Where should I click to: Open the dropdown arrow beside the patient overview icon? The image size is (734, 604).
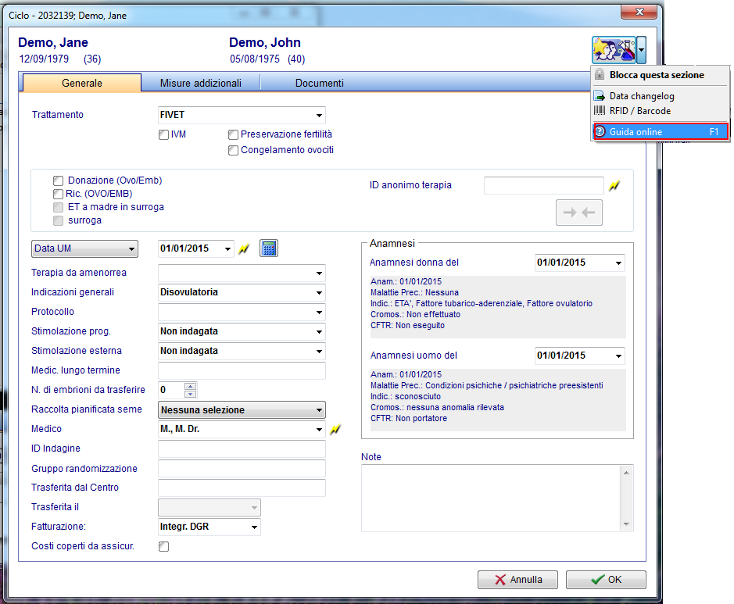[641, 49]
